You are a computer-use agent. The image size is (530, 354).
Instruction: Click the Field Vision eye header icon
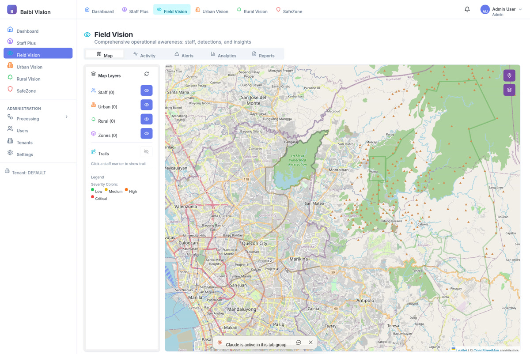tap(87, 34)
